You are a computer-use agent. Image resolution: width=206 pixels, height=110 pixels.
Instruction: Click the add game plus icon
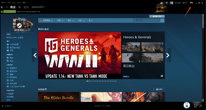click(2, 106)
